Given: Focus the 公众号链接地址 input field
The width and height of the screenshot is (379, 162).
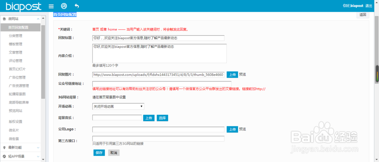Looking at the screenshot, I should (162, 84).
